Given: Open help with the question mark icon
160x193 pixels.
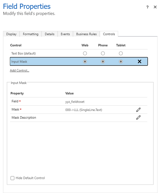Looking at the screenshot, I should [x=147, y=7].
